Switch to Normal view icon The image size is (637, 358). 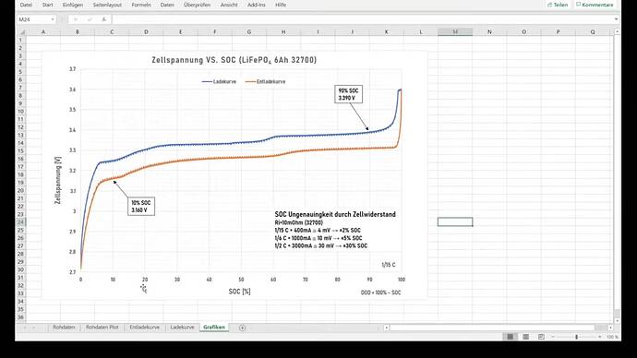click(x=511, y=337)
